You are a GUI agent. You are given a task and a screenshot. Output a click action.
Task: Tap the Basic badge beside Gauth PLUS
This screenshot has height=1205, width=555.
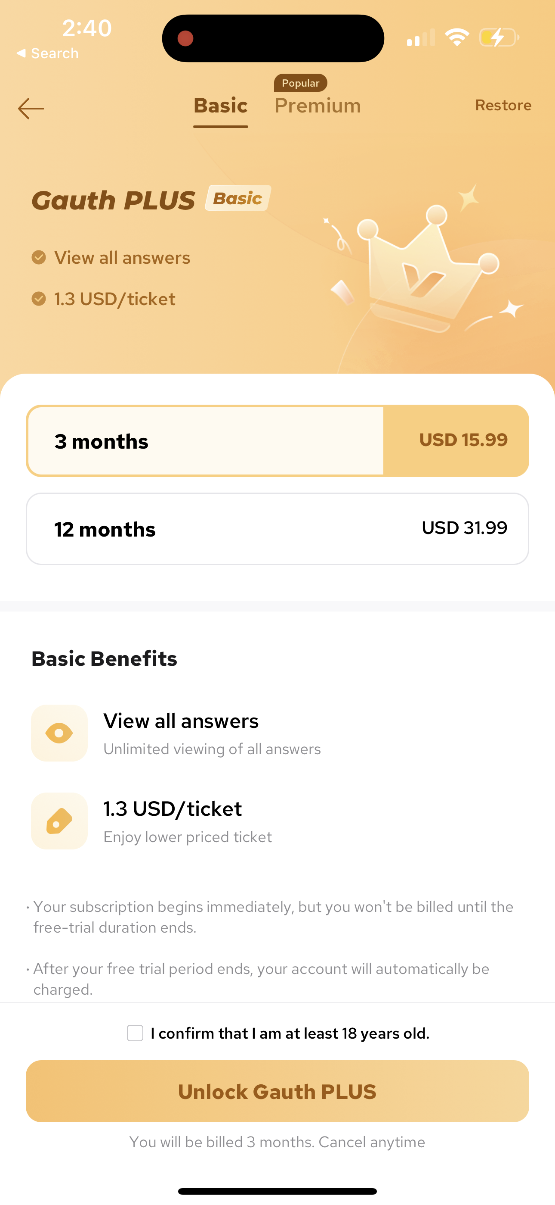click(x=238, y=198)
